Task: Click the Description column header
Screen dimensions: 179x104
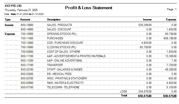Action: 54,20
